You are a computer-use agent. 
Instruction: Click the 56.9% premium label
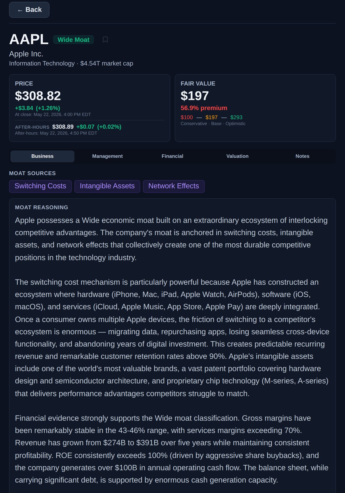click(204, 108)
